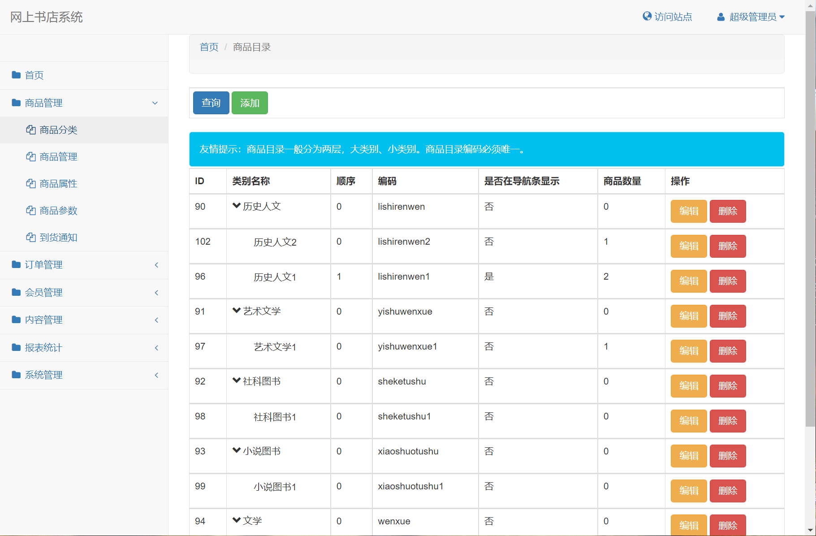
Task: Collapse the 小说图书 category arrow
Action: [236, 450]
